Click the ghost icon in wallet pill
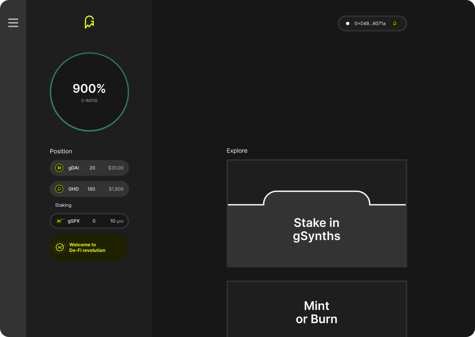 coord(394,23)
